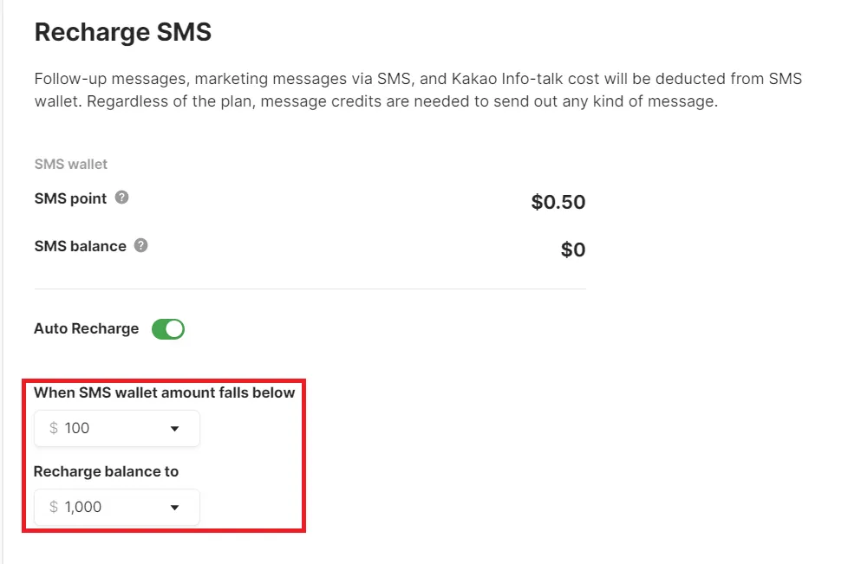The image size is (861, 564).
Task: Click the Auto Recharge label
Action: pos(87,329)
